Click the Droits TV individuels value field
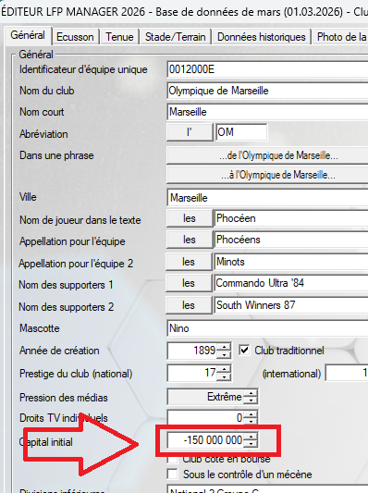368x493 pixels. point(205,418)
